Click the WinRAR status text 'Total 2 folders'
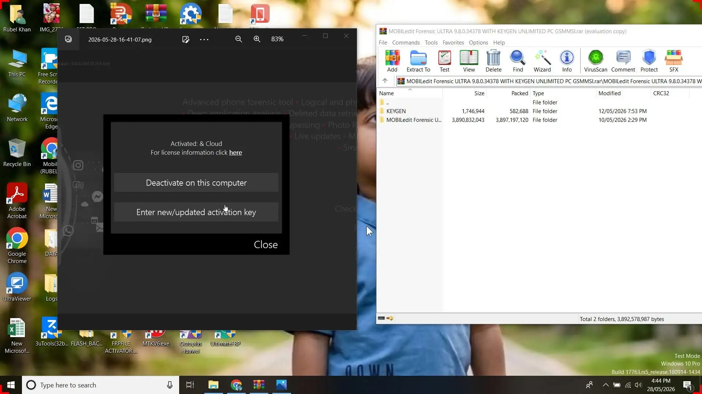The width and height of the screenshot is (702, 394). pos(622,319)
